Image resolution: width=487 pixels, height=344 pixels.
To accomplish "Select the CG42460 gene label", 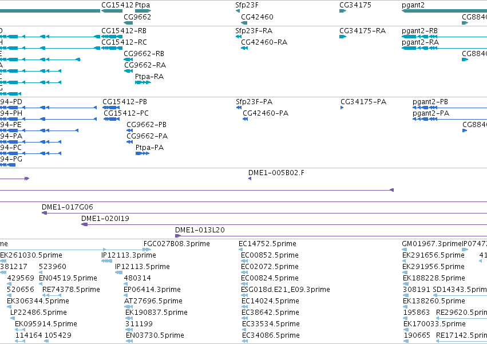I will click(x=257, y=17).
